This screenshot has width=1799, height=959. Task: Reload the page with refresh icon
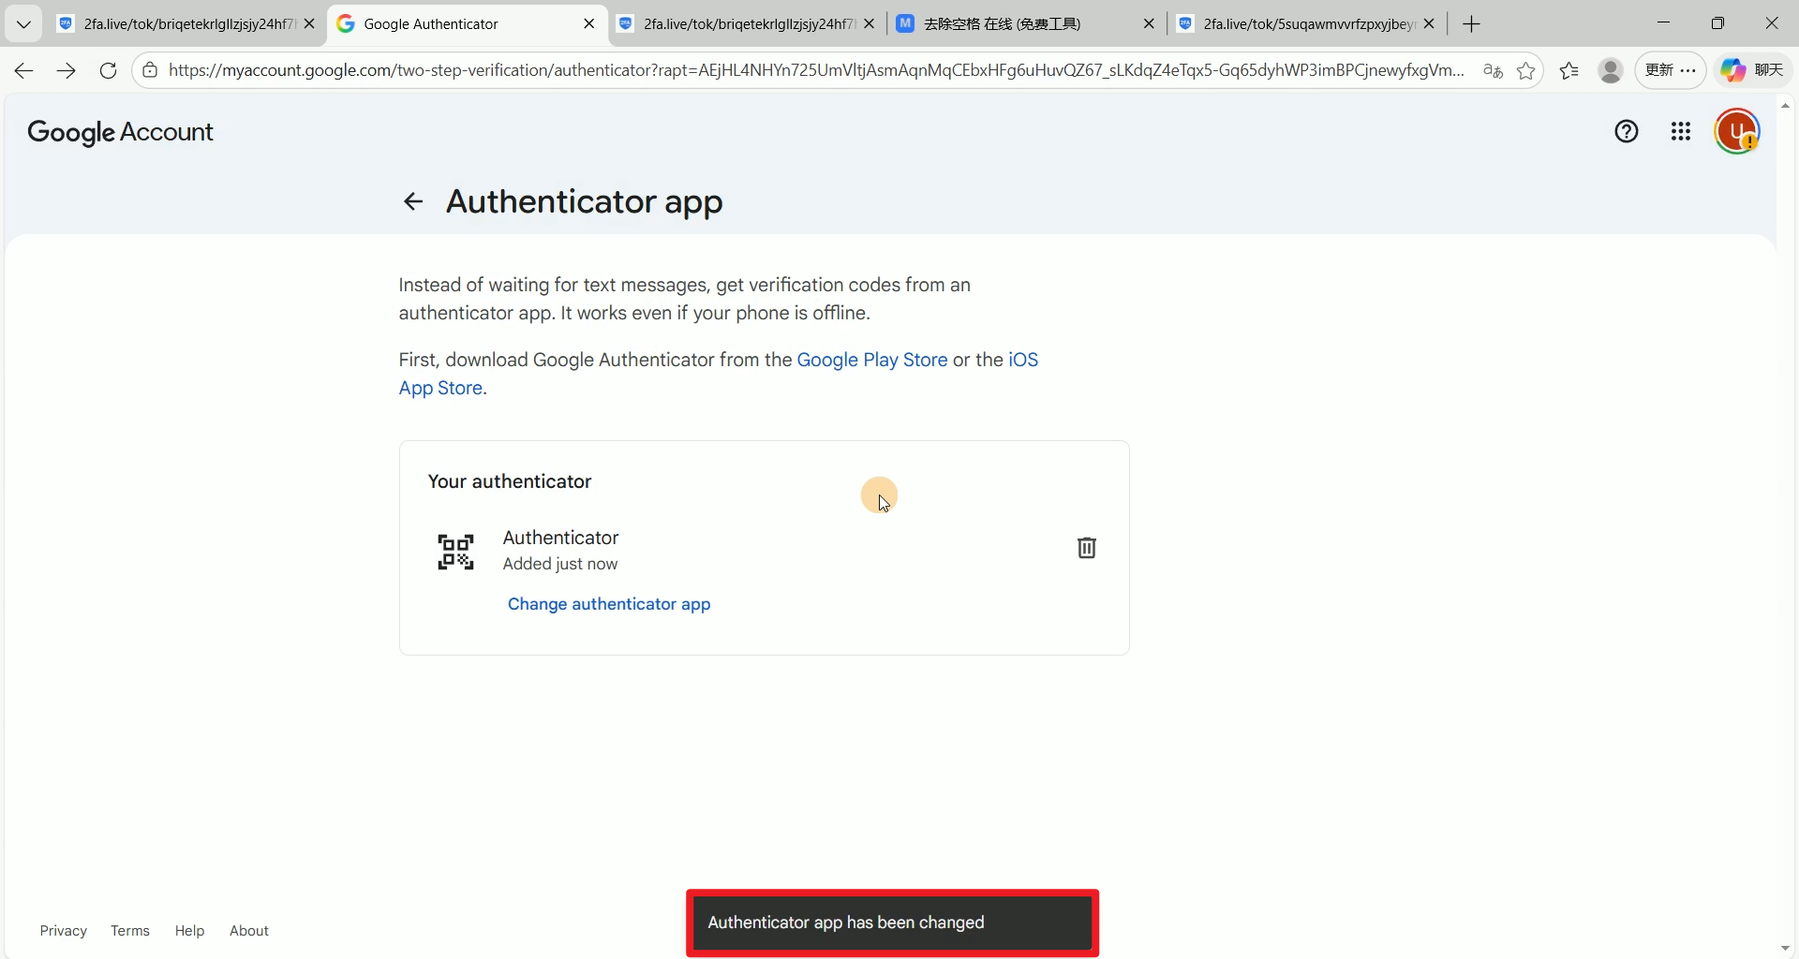[x=108, y=70]
